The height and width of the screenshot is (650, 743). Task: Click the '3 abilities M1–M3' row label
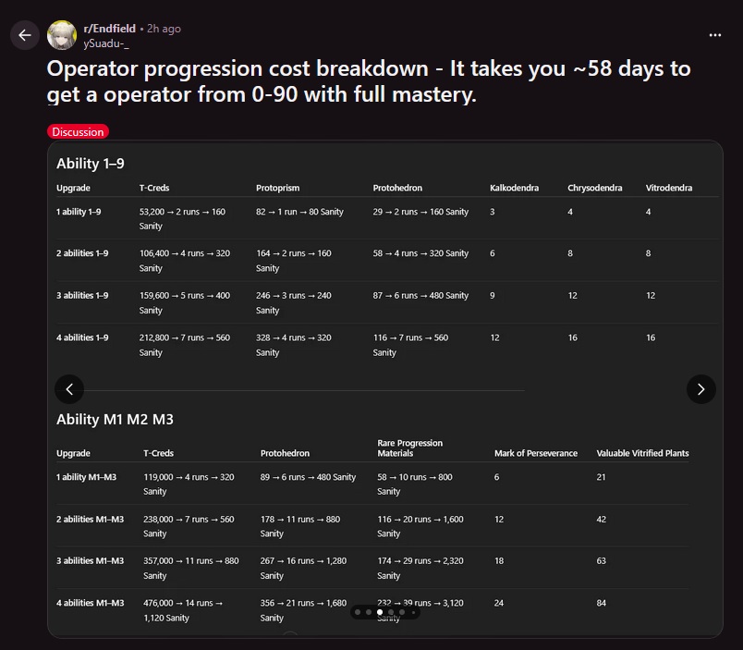coord(90,561)
